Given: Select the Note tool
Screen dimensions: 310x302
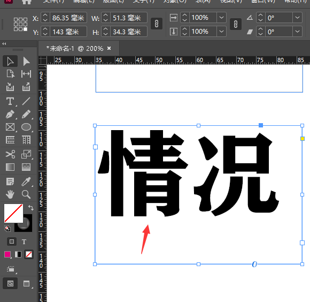Looking at the screenshot, I should tap(10, 182).
